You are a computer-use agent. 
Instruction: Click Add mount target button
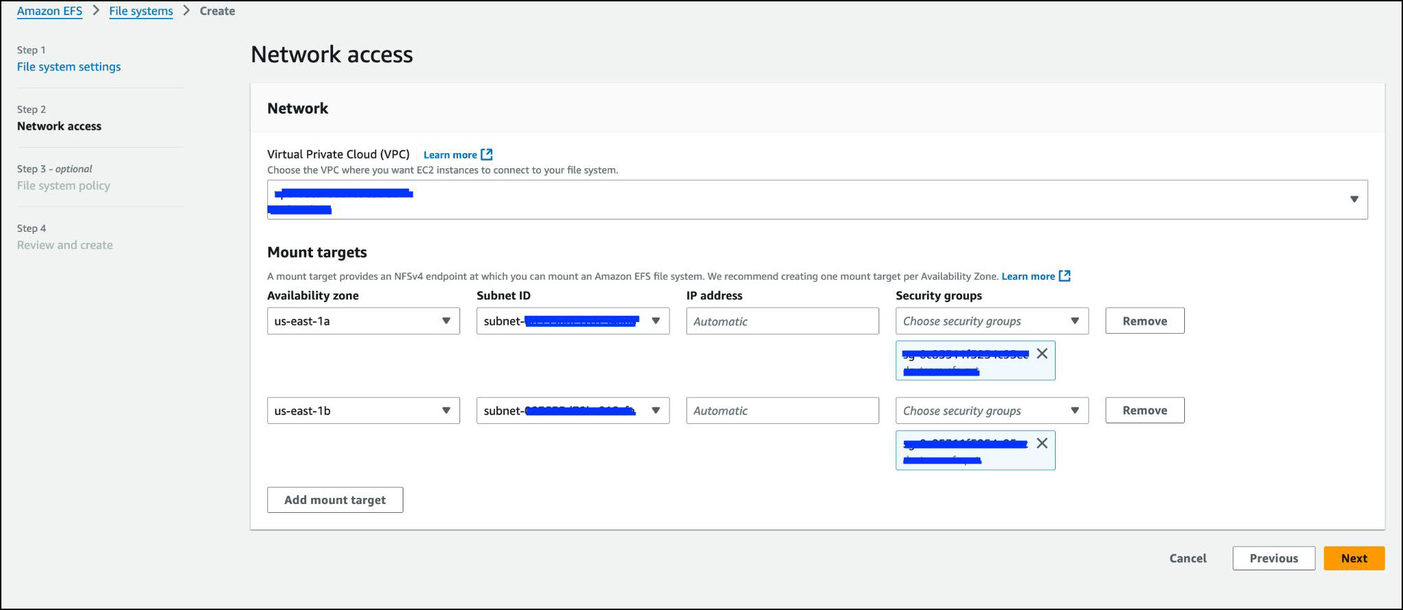coord(335,500)
